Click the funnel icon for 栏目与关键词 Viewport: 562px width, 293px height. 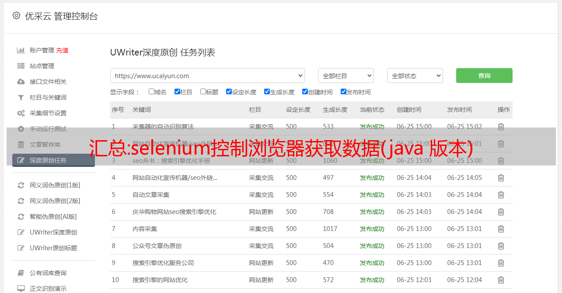pos(21,97)
